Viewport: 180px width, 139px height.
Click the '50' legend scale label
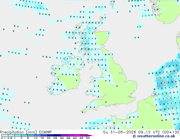pyautogui.click(x=88, y=138)
